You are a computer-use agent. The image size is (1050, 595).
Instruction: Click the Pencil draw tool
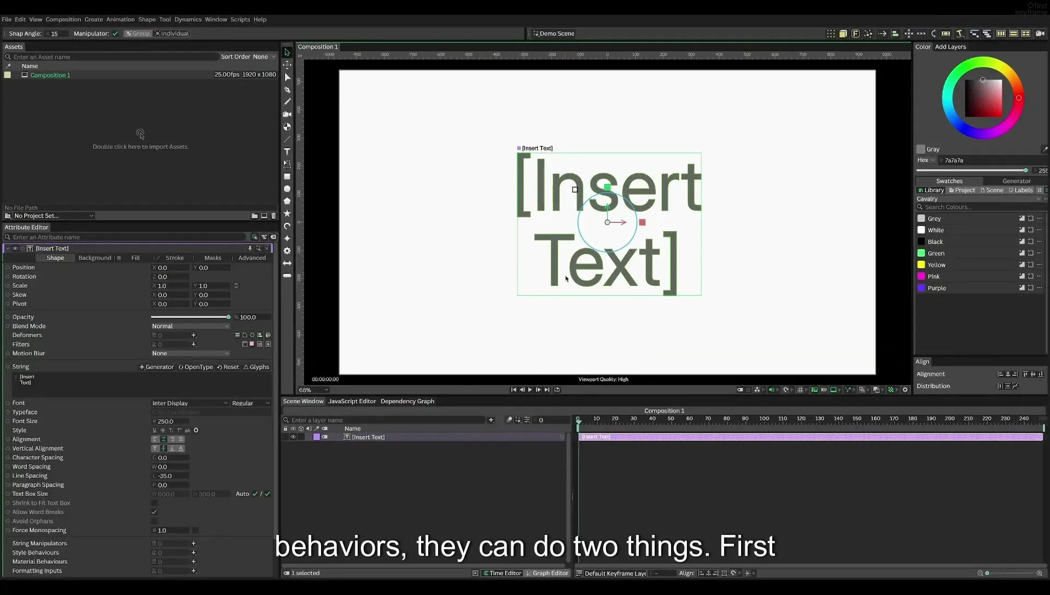(287, 102)
